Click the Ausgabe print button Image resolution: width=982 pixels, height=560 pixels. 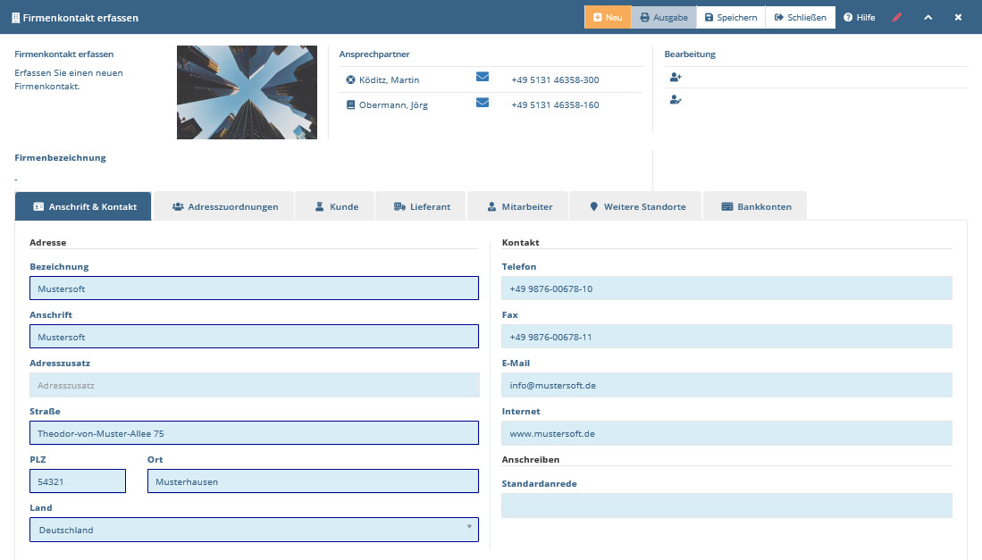coord(664,17)
